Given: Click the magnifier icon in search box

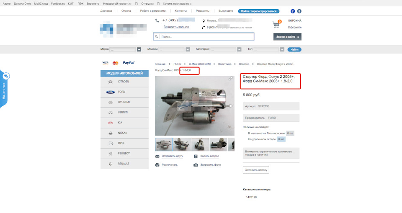Looking at the screenshot, I should coord(156,37).
